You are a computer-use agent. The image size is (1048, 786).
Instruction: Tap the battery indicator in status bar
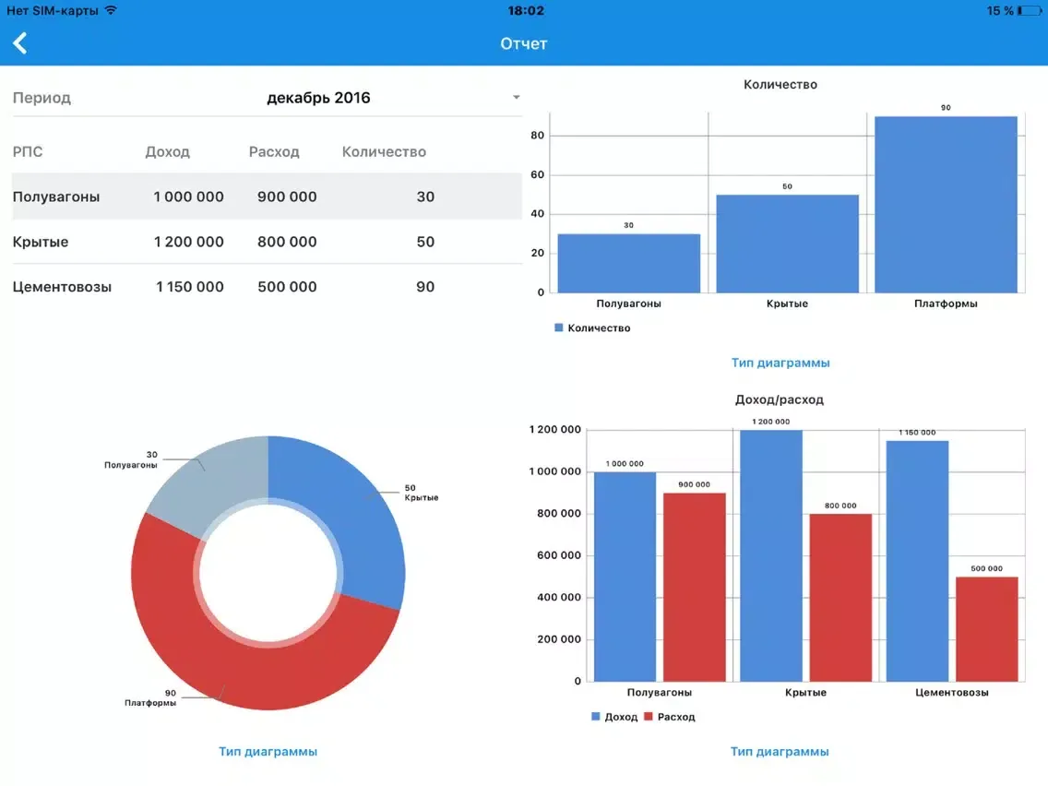1029,10
